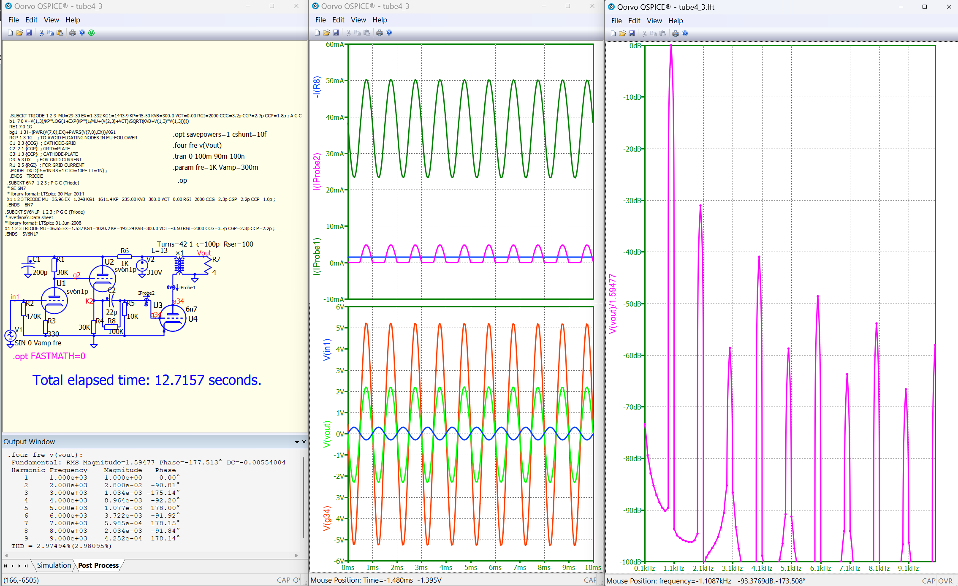Click last-tab navigation arrow in Output Window
The width and height of the screenshot is (958, 586).
(26, 566)
